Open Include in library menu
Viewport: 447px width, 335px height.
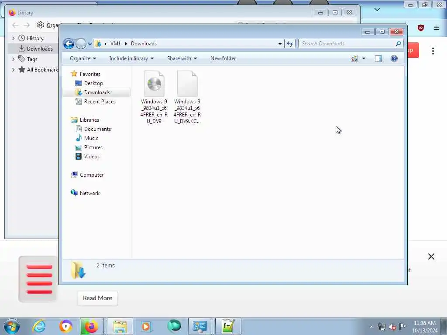coord(131,58)
